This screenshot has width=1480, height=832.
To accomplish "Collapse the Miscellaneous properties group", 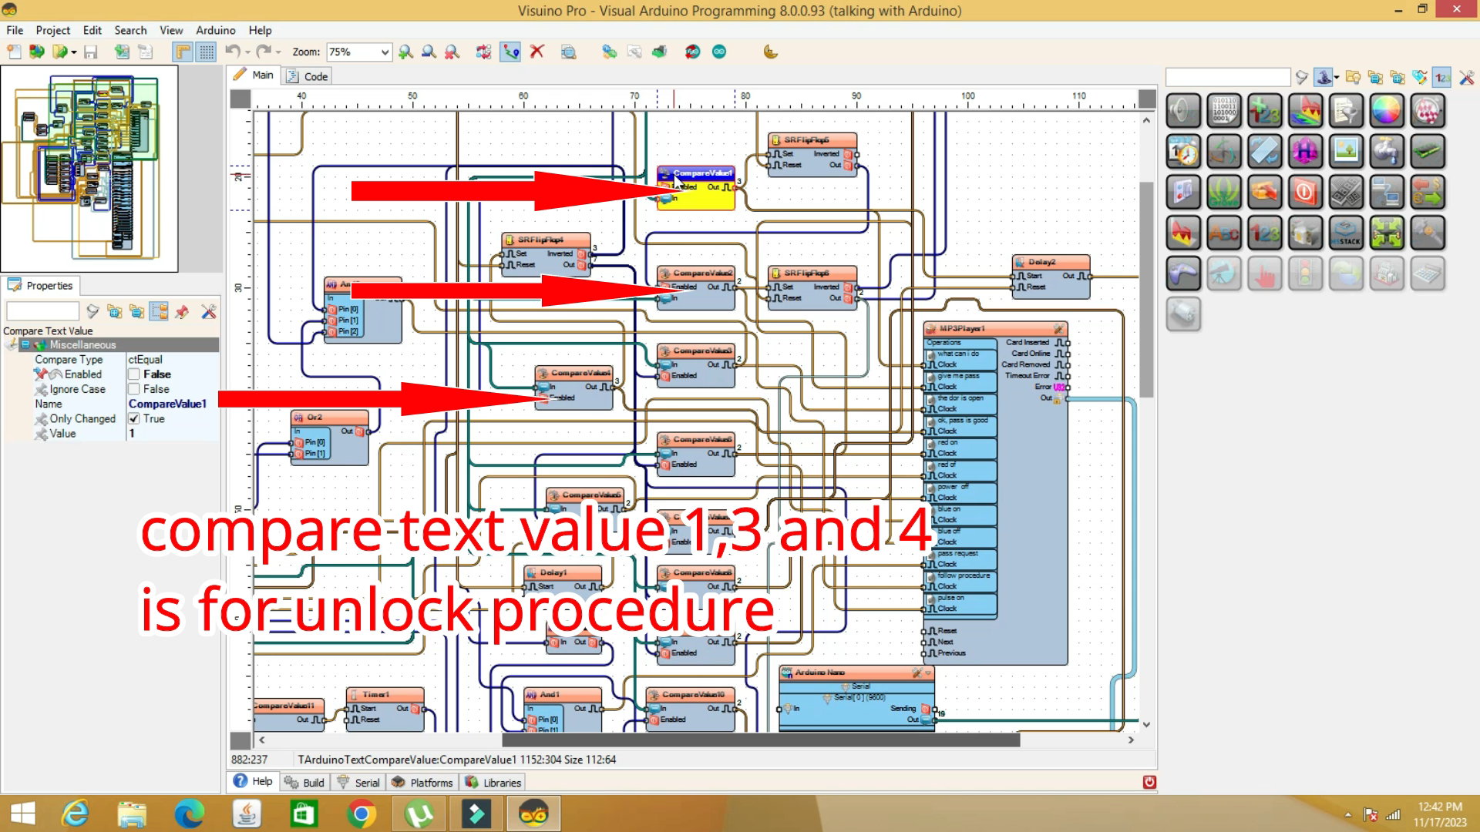I will pyautogui.click(x=25, y=345).
